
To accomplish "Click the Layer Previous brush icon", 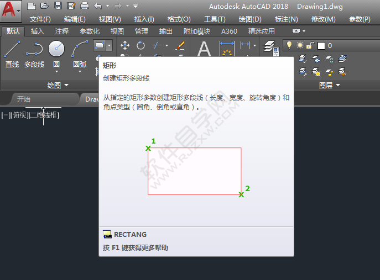I will pyautogui.click(x=342, y=72).
